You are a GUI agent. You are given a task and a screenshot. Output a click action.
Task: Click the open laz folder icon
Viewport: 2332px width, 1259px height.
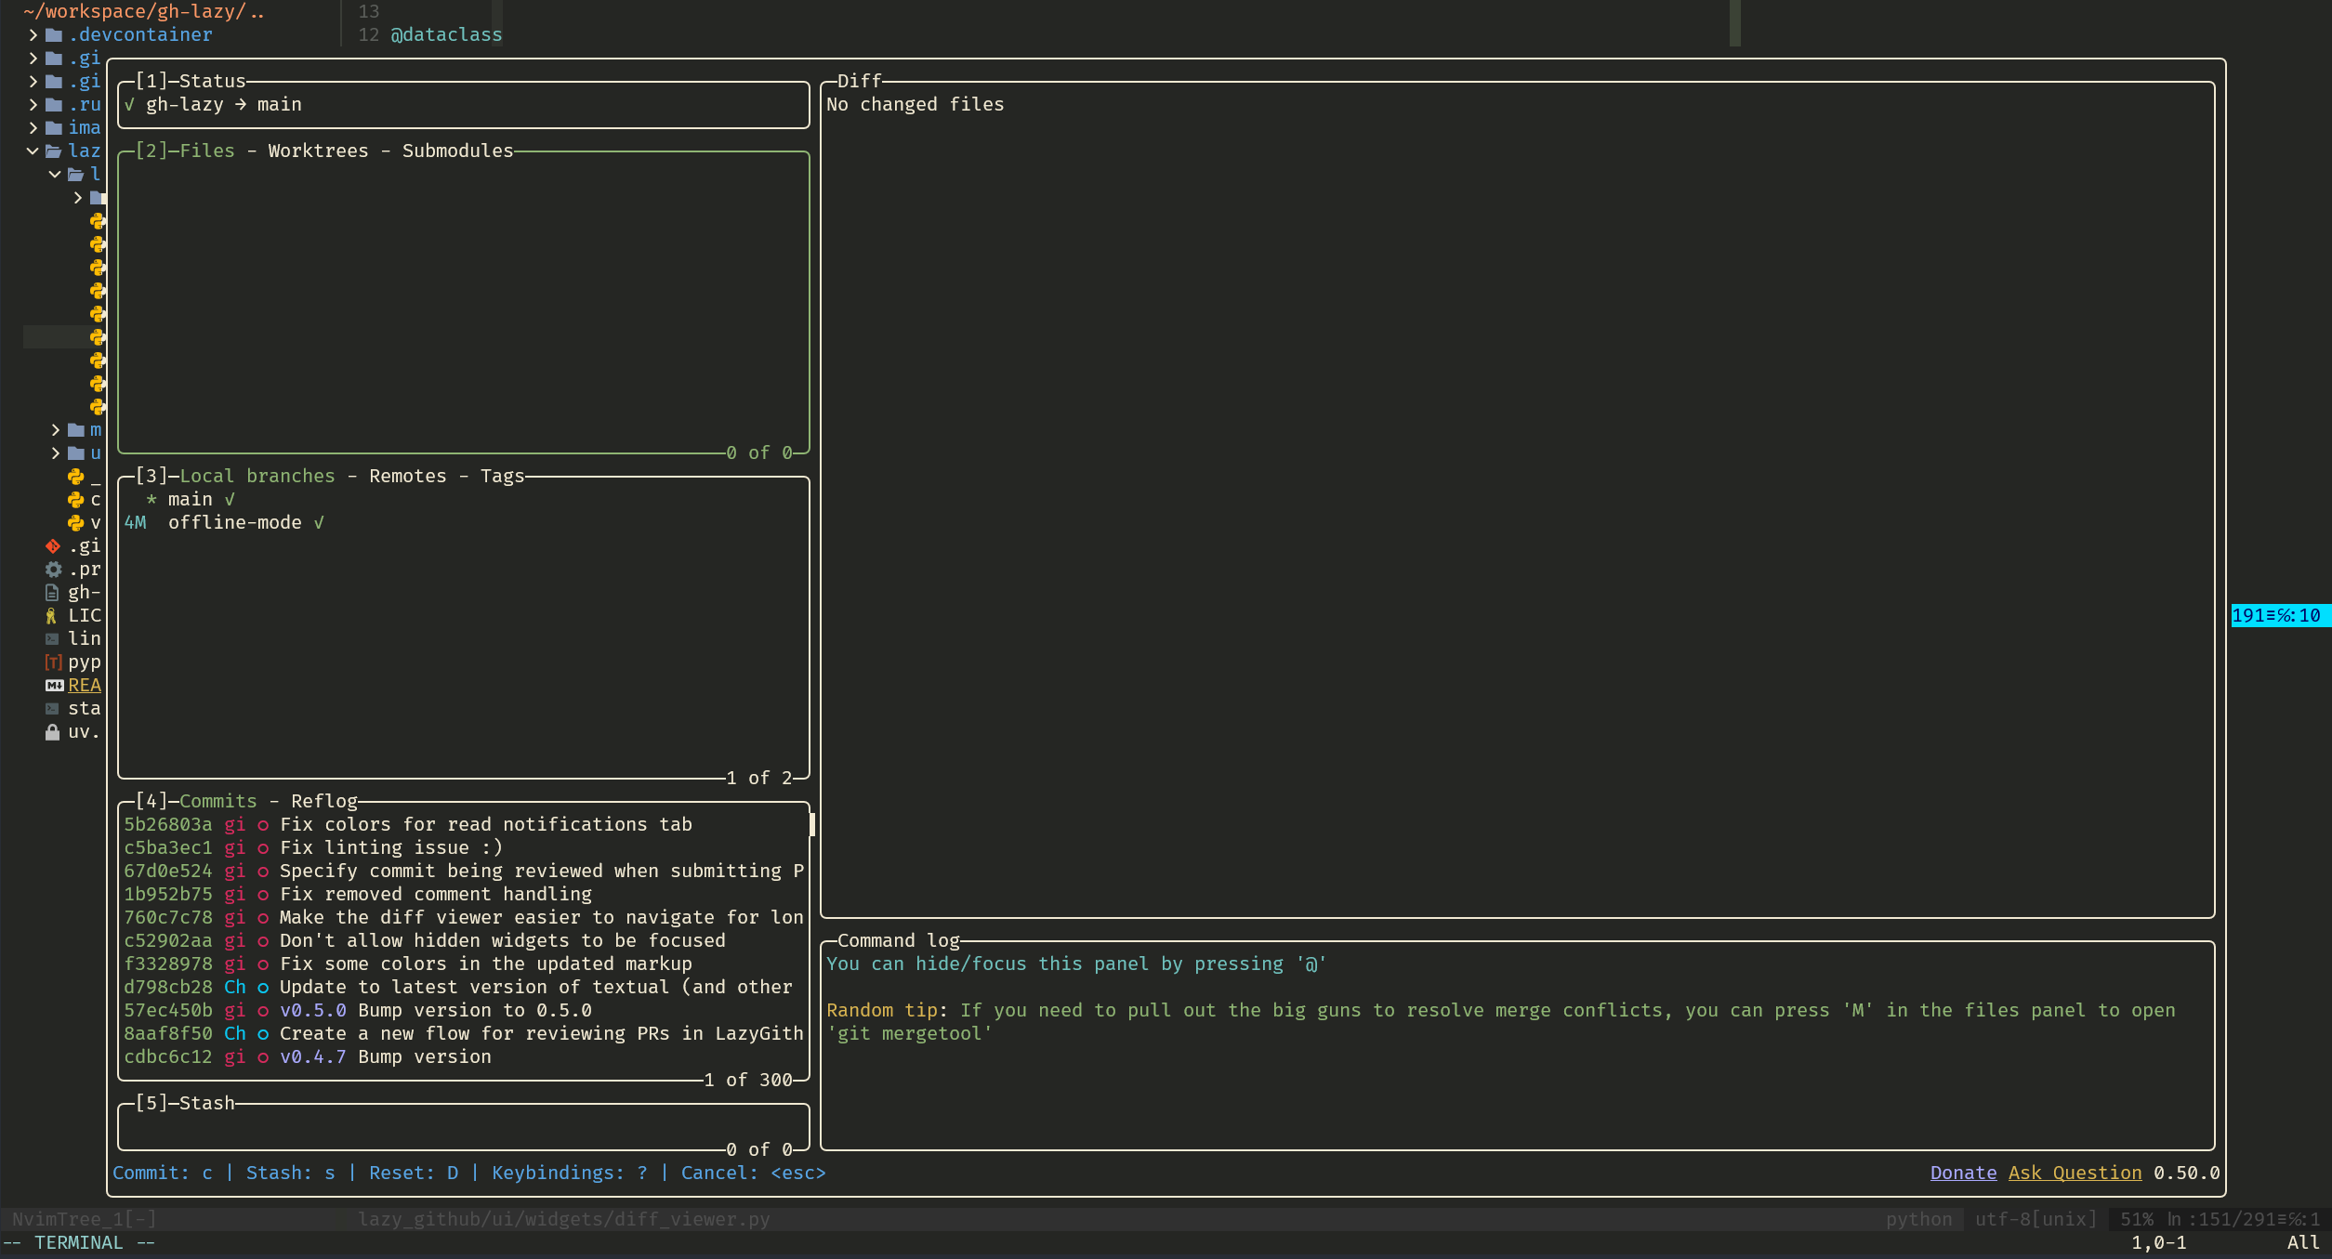coord(54,151)
